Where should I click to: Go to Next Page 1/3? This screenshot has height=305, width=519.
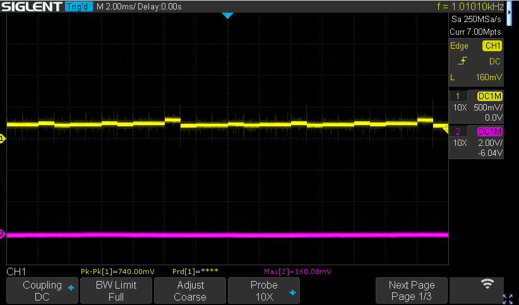tap(412, 290)
